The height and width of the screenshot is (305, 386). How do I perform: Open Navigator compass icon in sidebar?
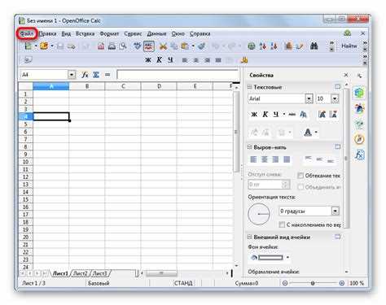pos(359,139)
